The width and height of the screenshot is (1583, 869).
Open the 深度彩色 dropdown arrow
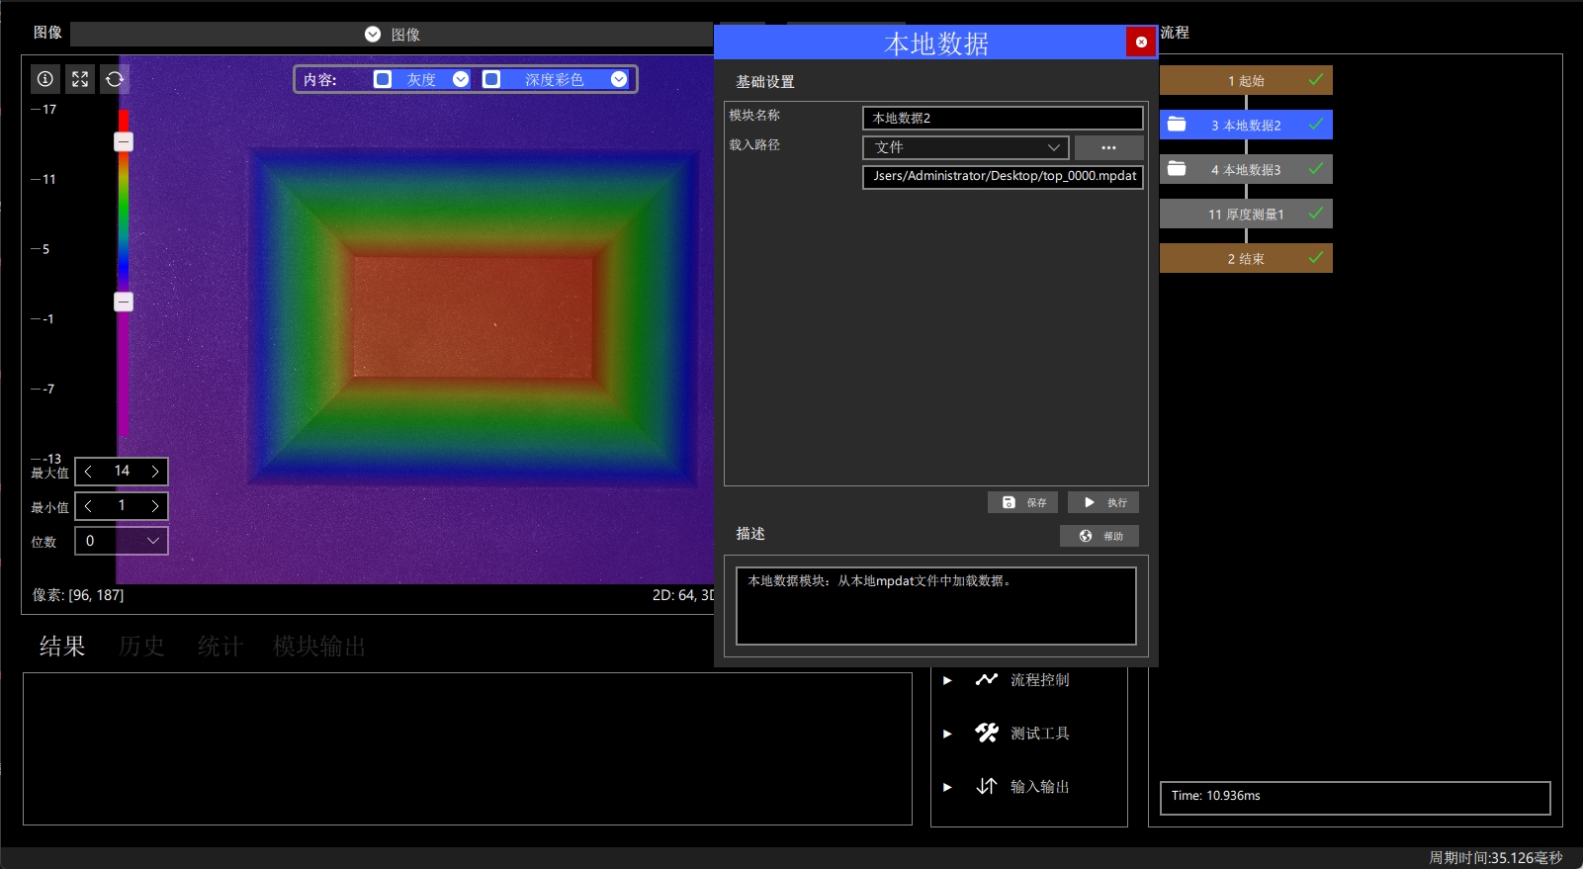click(619, 79)
